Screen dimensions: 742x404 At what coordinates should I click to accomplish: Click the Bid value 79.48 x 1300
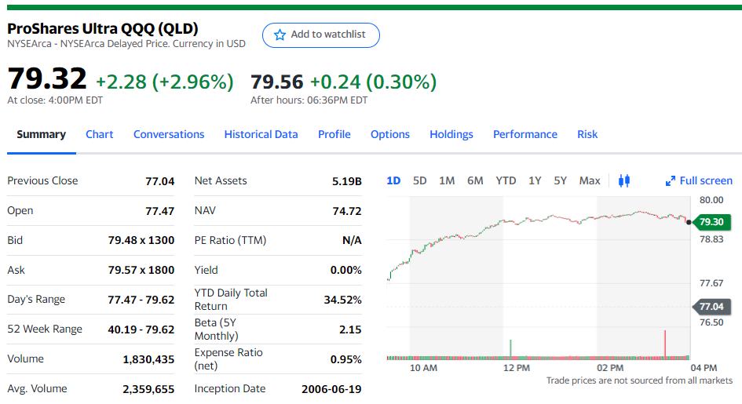141,241
